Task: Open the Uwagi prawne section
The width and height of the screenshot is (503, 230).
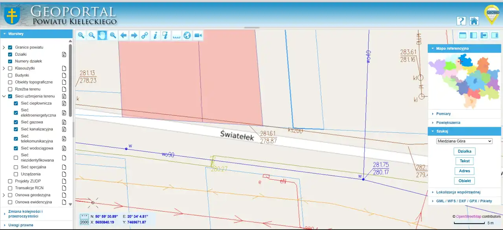Action: click(20, 225)
